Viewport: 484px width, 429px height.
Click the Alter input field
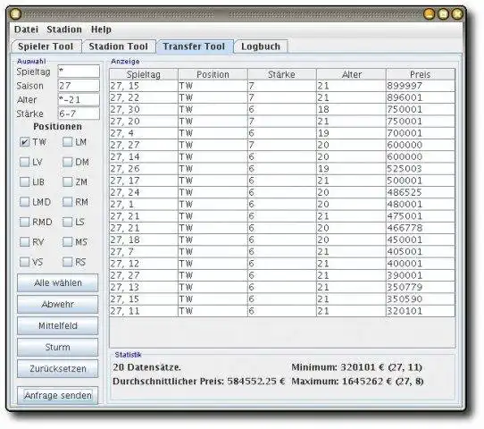pos(79,99)
